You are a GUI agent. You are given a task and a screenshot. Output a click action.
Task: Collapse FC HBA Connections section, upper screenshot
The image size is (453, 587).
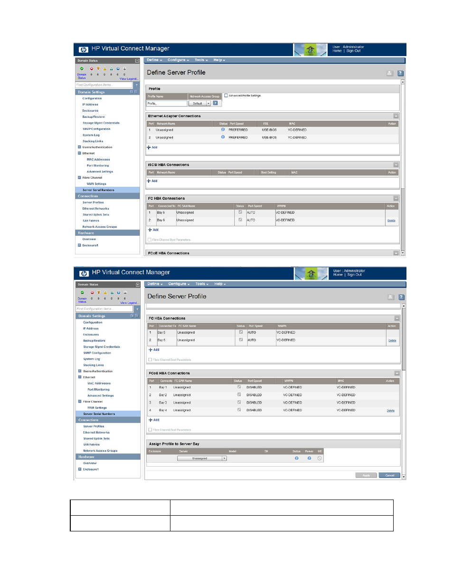396,199
